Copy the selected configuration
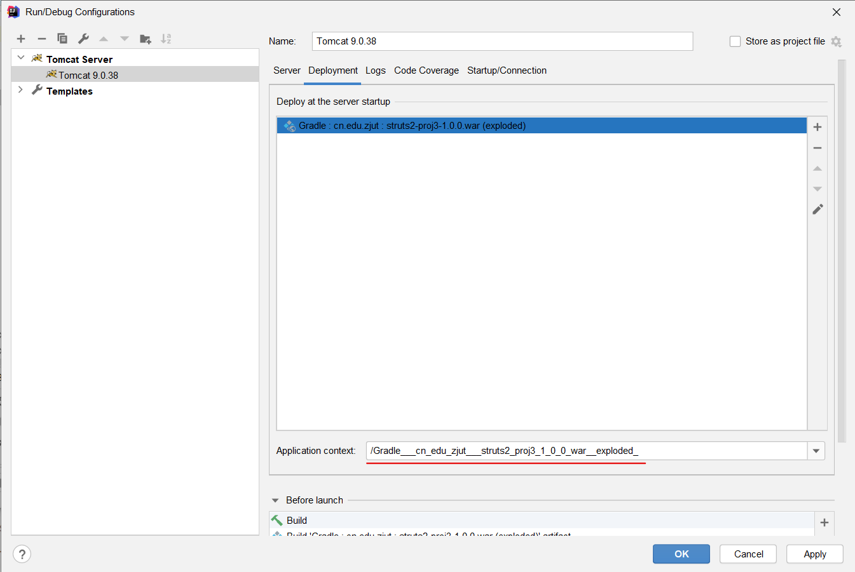The width and height of the screenshot is (855, 572). tap(62, 39)
